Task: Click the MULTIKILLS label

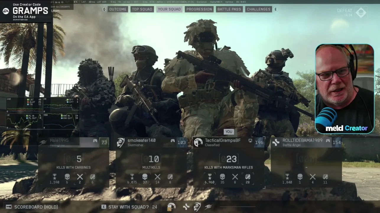Action: coord(151,167)
